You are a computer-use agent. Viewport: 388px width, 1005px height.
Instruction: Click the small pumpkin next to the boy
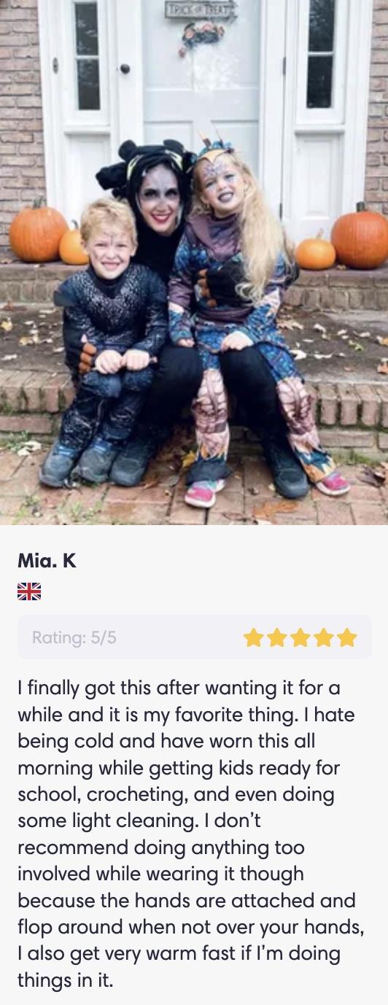73,246
